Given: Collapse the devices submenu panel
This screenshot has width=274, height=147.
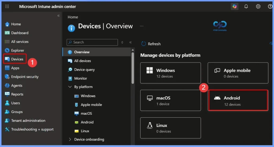Looking at the screenshot, I should (130, 42).
